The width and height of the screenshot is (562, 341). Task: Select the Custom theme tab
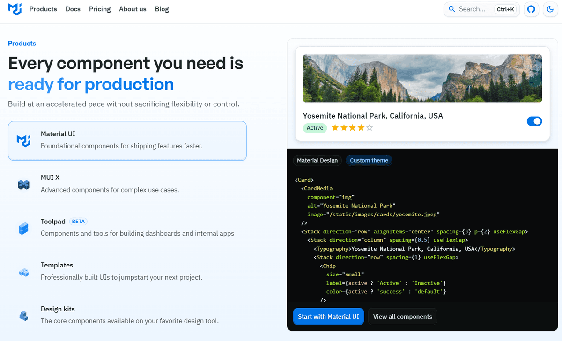click(x=369, y=160)
